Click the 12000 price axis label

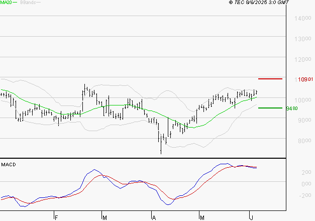[303, 59]
